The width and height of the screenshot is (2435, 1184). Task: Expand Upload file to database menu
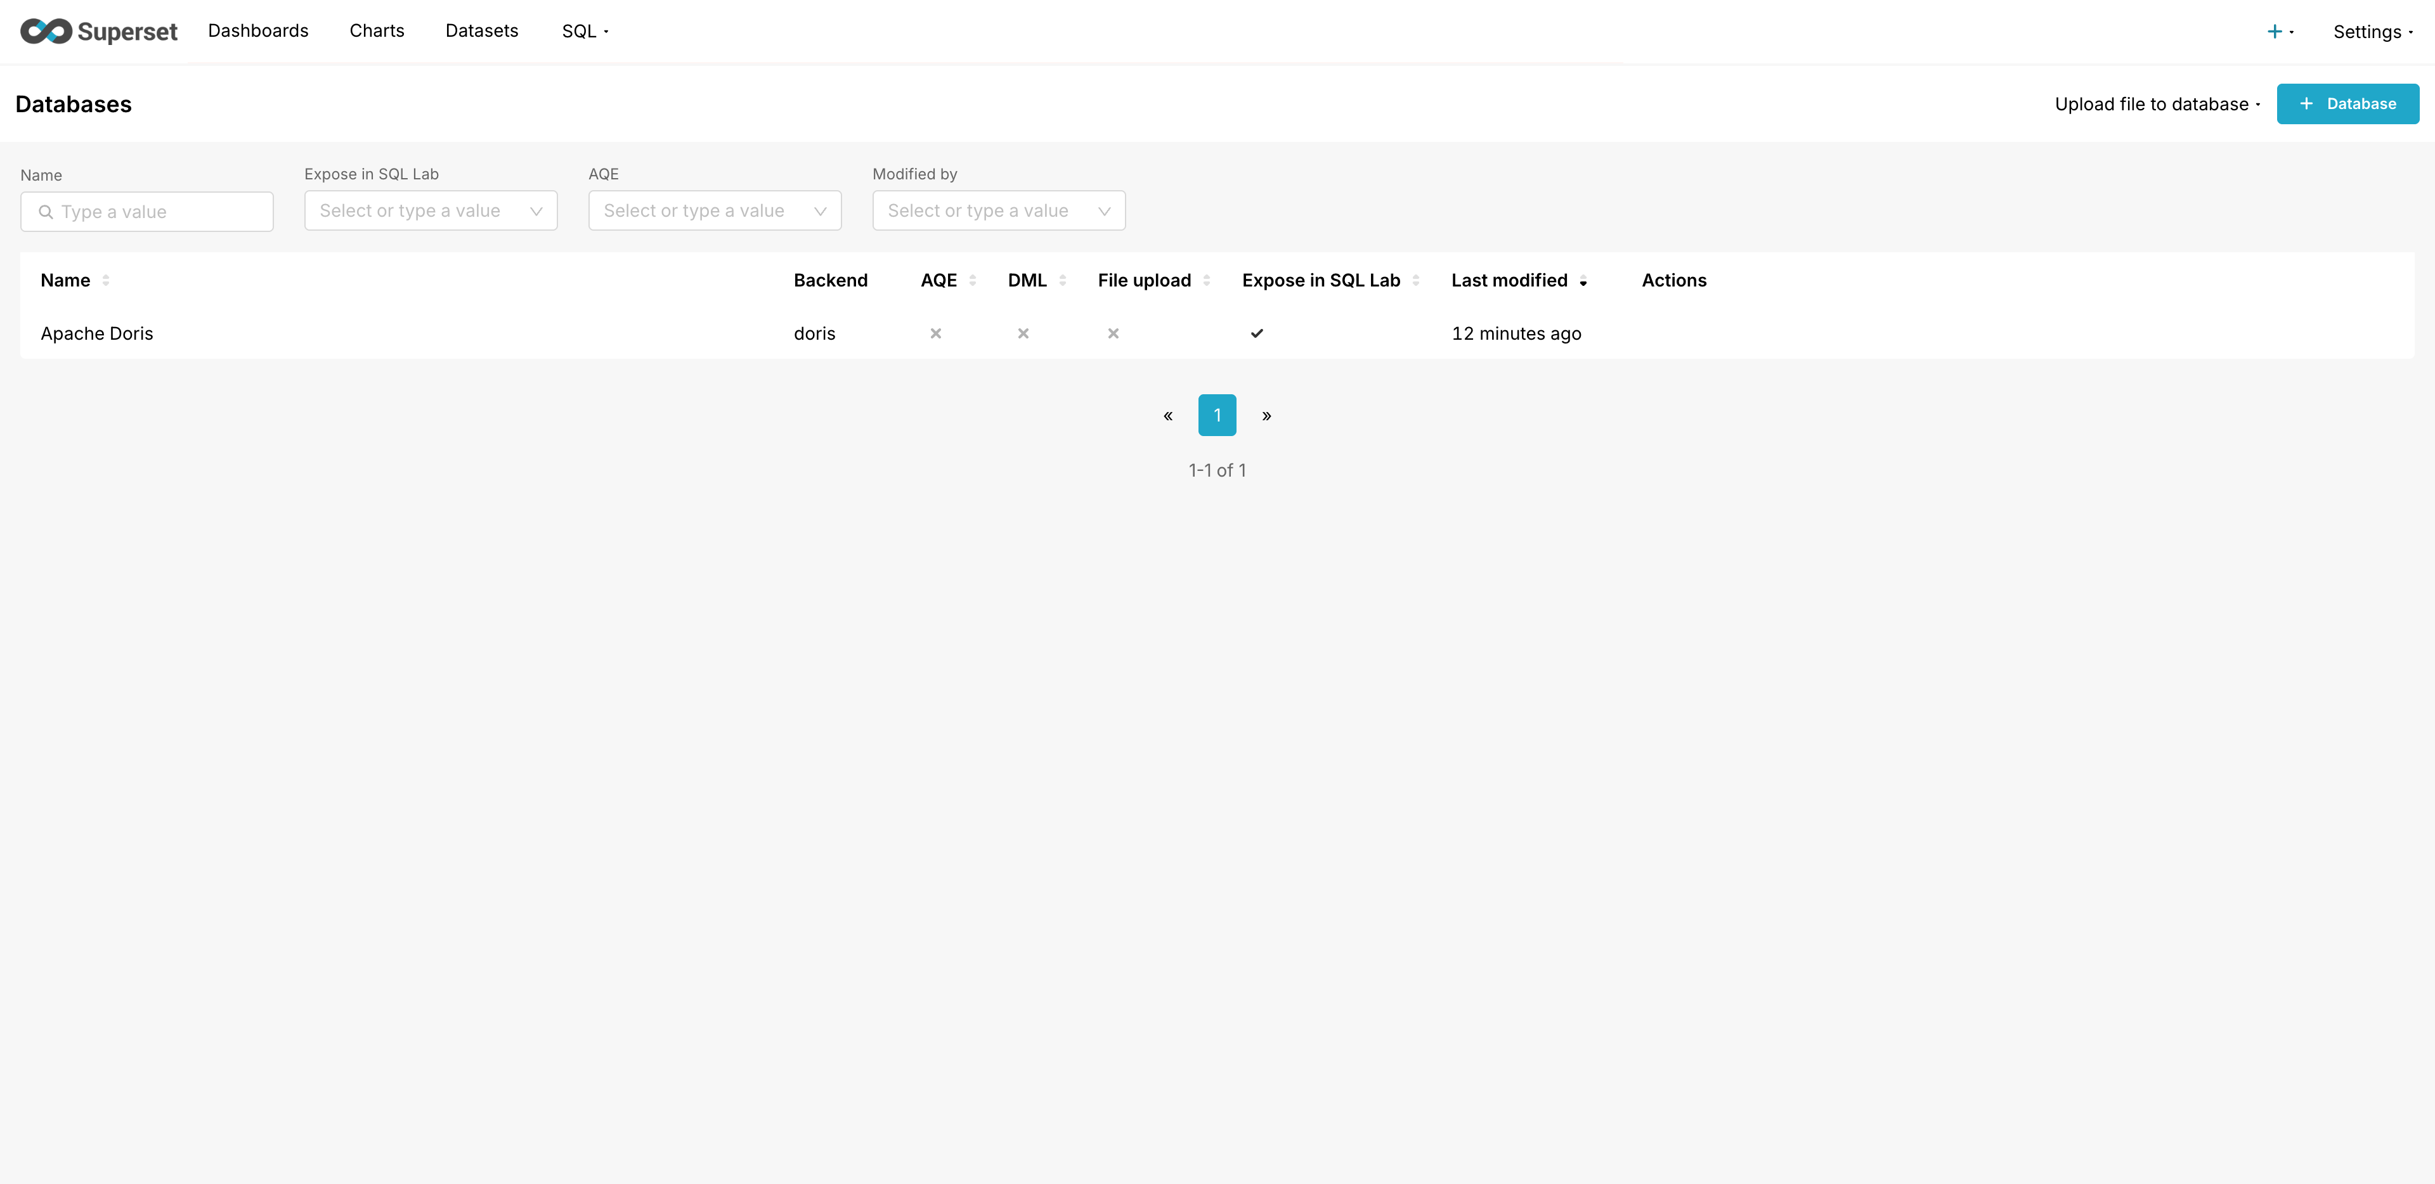coord(2156,104)
